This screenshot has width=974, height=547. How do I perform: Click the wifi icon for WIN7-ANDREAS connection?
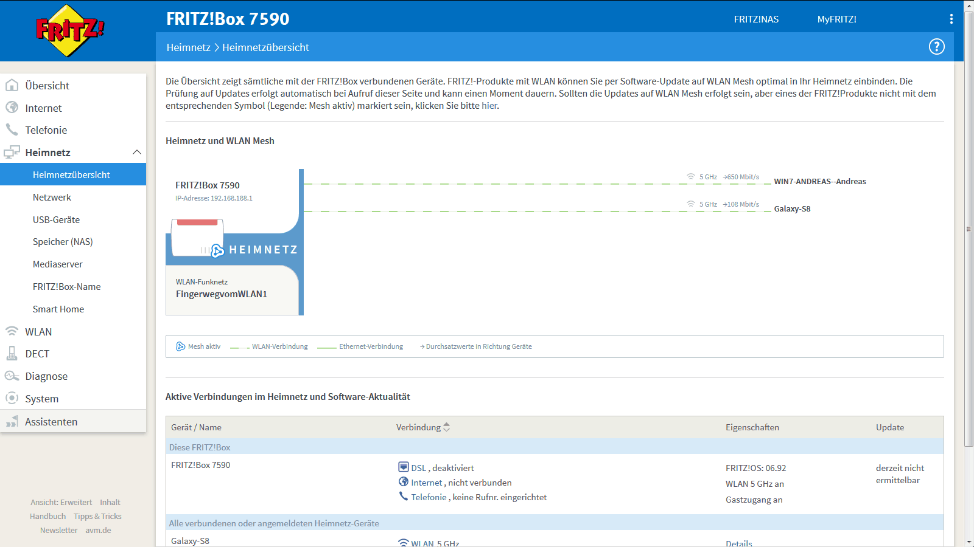tap(691, 177)
